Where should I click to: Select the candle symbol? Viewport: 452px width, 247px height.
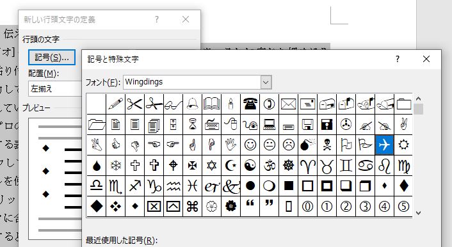click(230, 104)
